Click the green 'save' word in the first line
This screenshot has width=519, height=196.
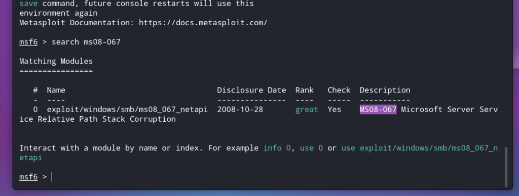click(x=28, y=4)
